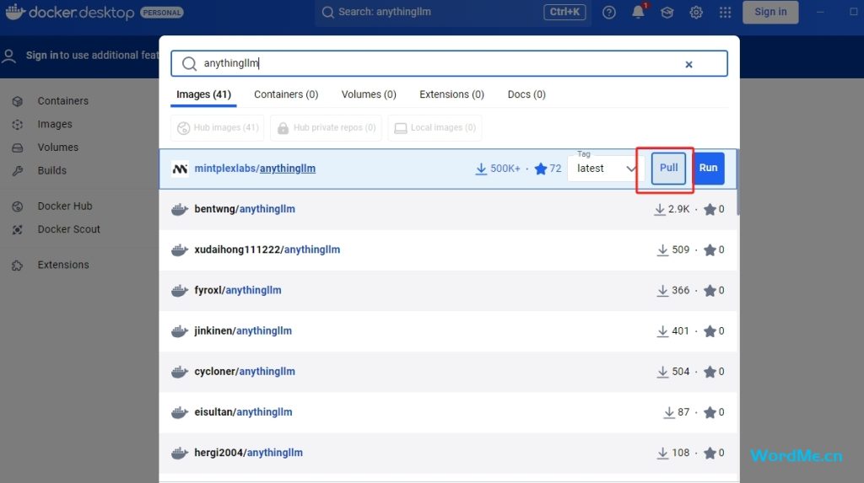Switch to the Docs (0) tab
The image size is (864, 483).
click(526, 94)
